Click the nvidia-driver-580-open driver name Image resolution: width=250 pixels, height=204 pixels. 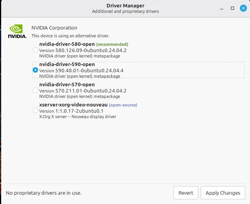click(x=67, y=44)
